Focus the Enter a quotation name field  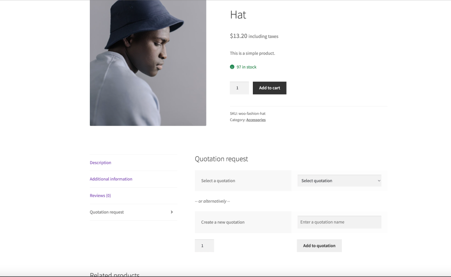pyautogui.click(x=339, y=222)
